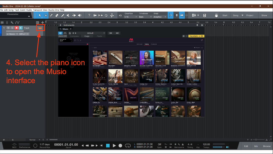Expand the Parameter dropdown arrow
273x154 pixels.
tap(29, 17)
